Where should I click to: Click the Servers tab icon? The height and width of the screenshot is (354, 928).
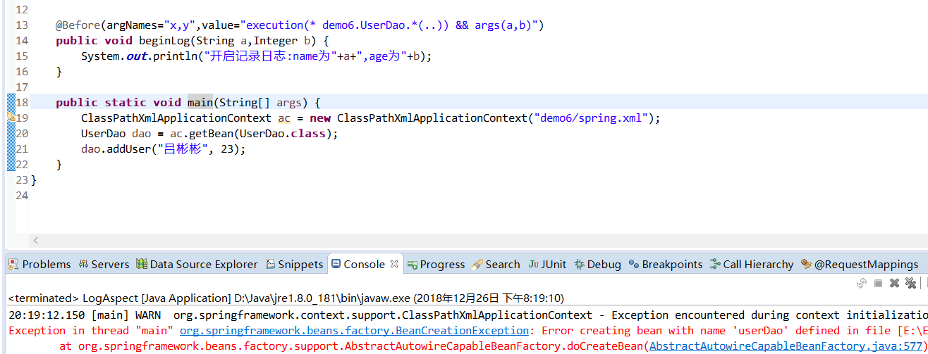click(83, 265)
